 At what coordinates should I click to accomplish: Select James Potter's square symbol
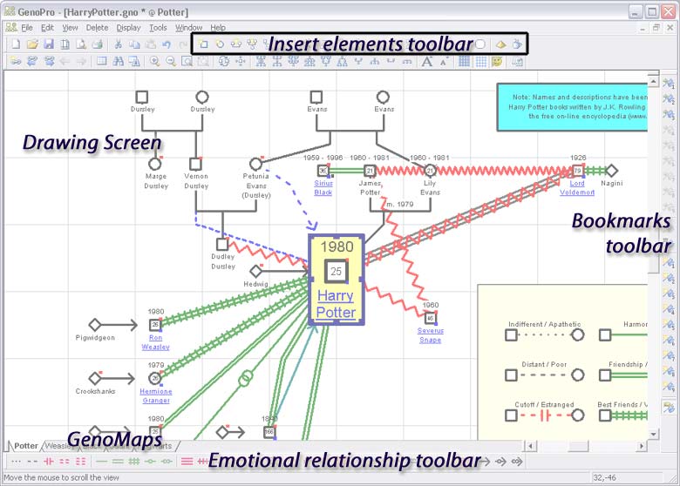(x=370, y=171)
